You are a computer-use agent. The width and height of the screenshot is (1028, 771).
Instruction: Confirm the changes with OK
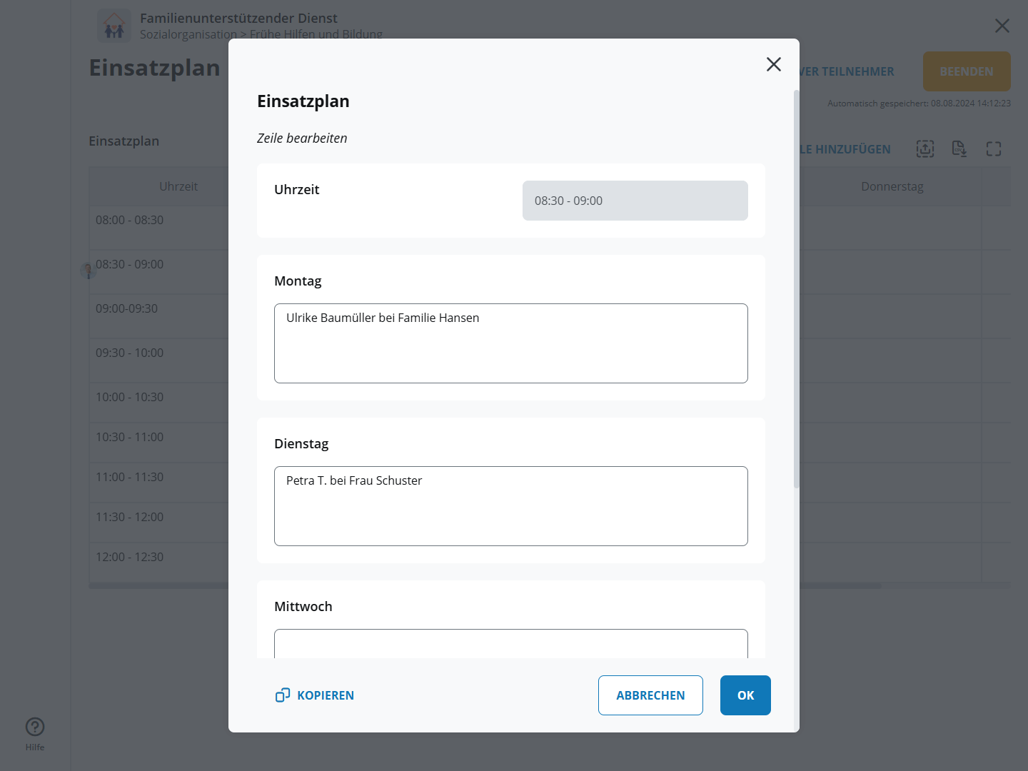(745, 695)
